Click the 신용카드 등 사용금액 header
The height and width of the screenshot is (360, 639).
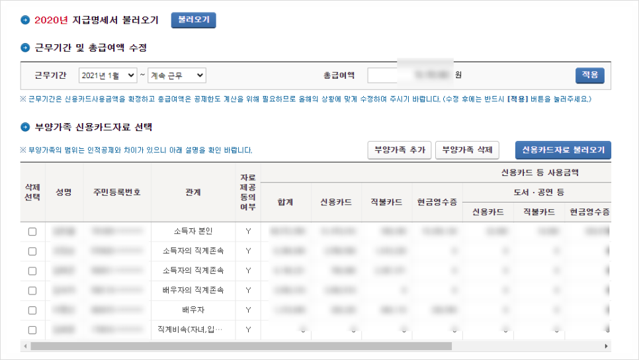540,173
